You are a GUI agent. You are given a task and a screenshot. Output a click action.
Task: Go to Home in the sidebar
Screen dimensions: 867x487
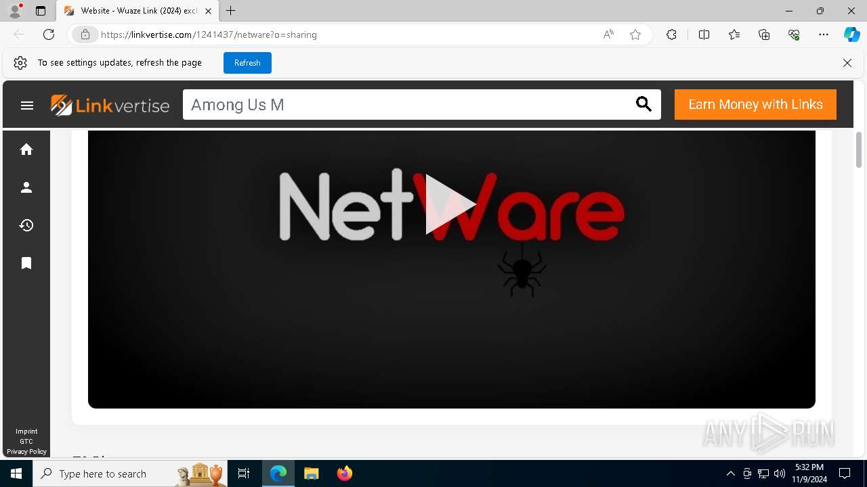[26, 149]
